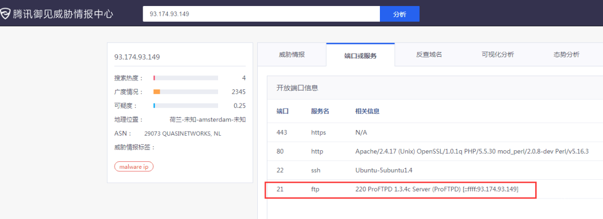Click the 搜索热度 label
The height and width of the screenshot is (219, 603).
tap(128, 78)
